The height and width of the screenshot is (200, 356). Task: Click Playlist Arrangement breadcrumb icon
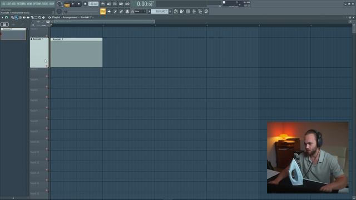[x=50, y=17]
